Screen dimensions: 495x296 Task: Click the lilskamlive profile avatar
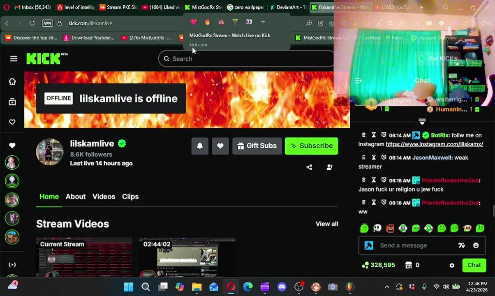[50, 152]
